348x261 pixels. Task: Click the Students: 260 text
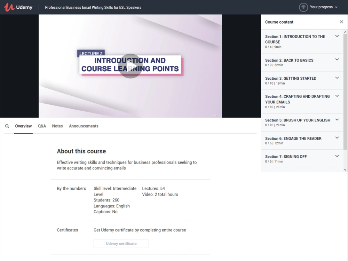(106, 200)
